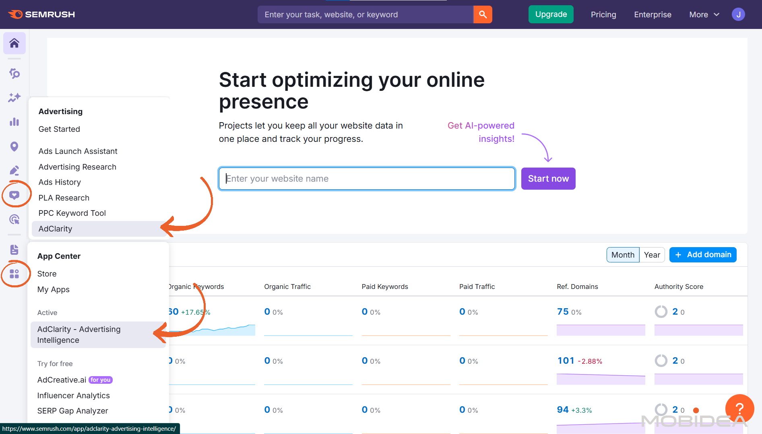Switch the overview to Month view
This screenshot has height=434, width=762.
[623, 254]
